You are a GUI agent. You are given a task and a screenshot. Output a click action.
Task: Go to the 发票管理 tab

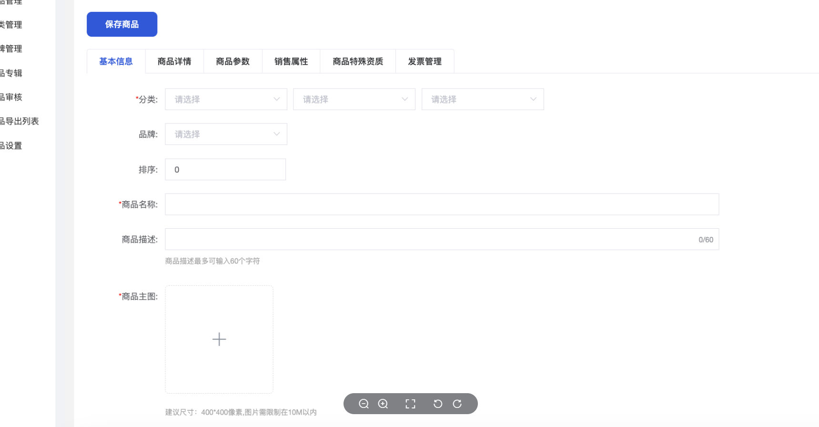425,61
